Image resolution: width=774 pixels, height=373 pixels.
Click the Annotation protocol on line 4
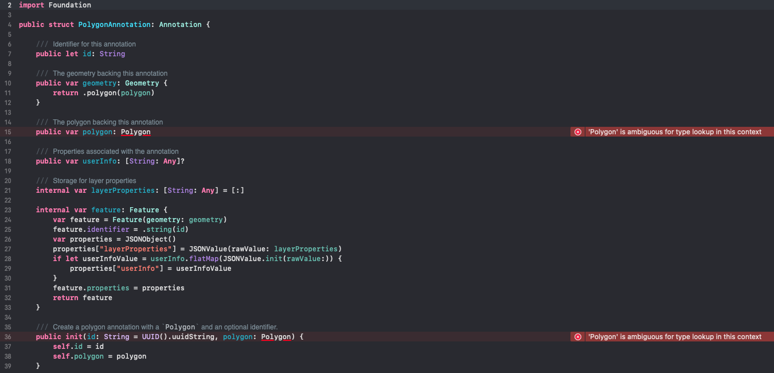[x=181, y=25]
